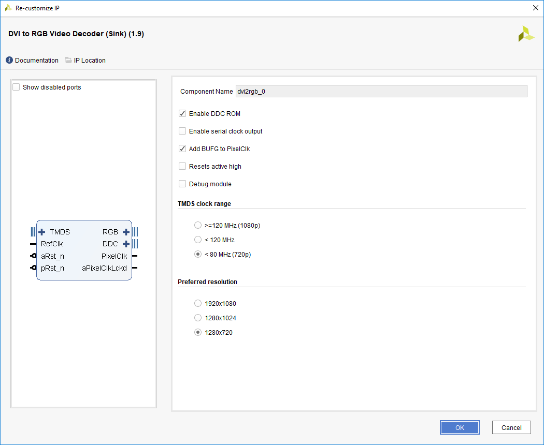
Task: Click the IP Location folder icon
Action: pyautogui.click(x=68, y=61)
